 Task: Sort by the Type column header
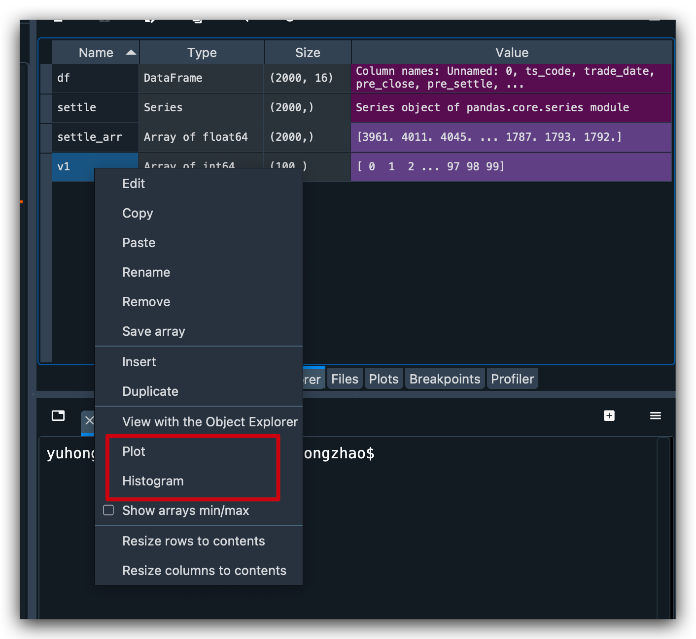[202, 52]
